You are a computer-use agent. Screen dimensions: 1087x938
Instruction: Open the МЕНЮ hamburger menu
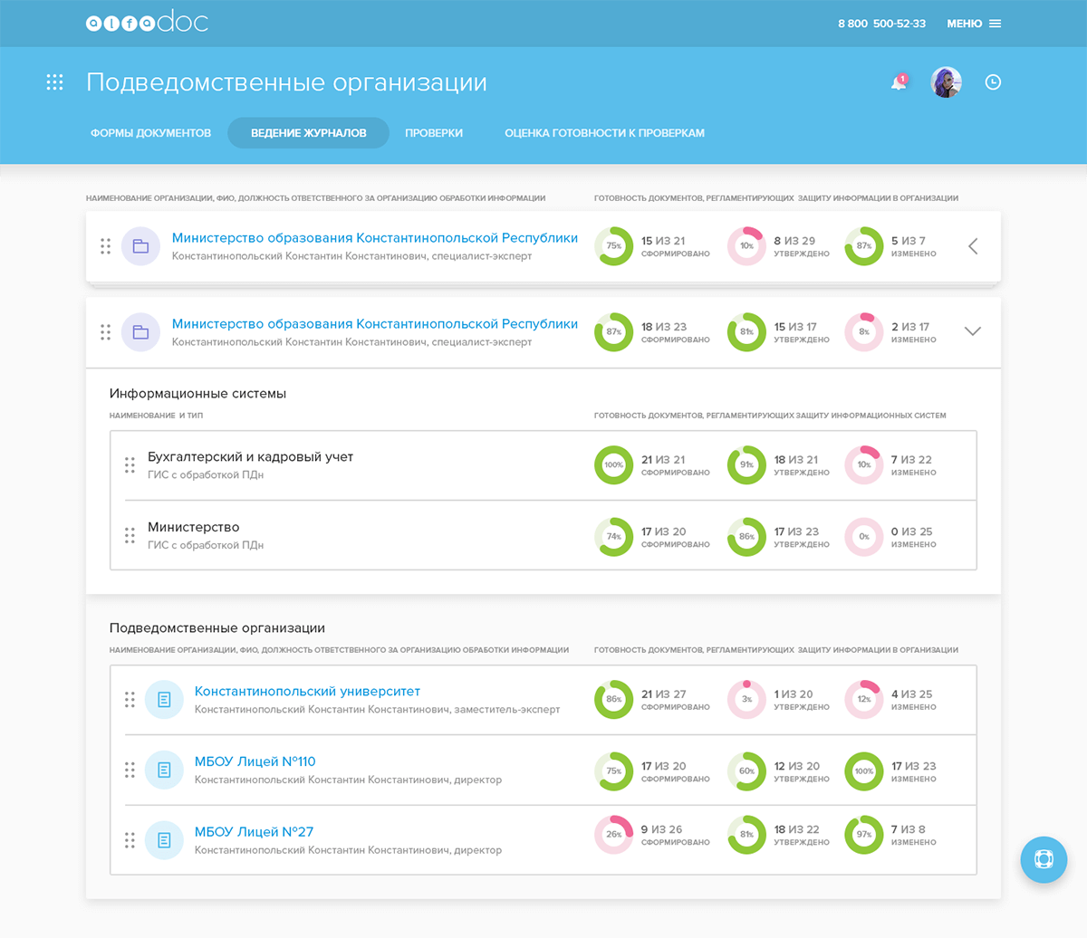click(x=974, y=24)
